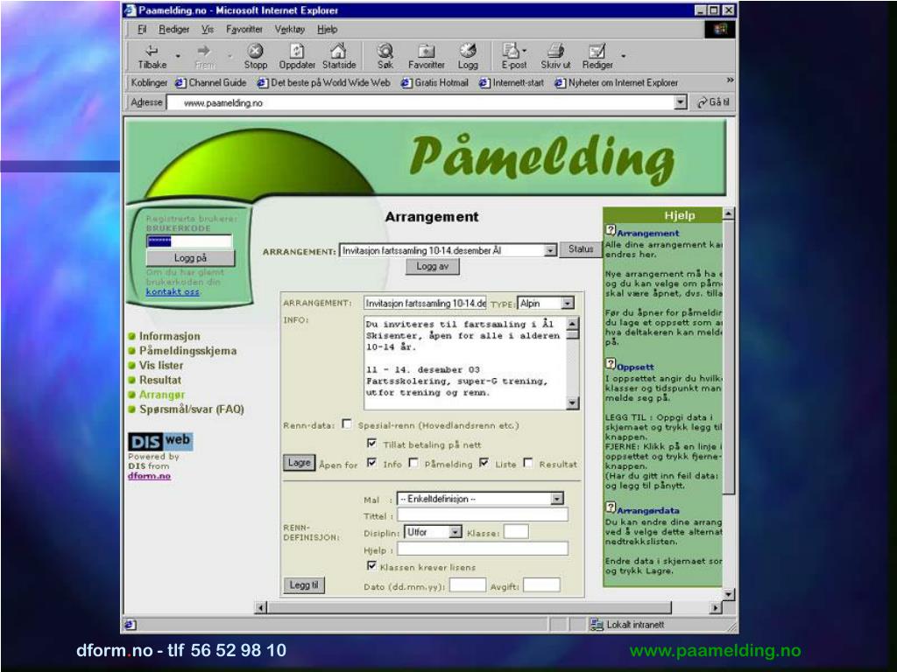
Task: Open the Hjelp menu
Action: point(328,29)
